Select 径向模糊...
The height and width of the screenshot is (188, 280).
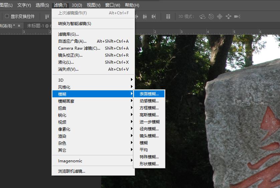tap(149, 129)
